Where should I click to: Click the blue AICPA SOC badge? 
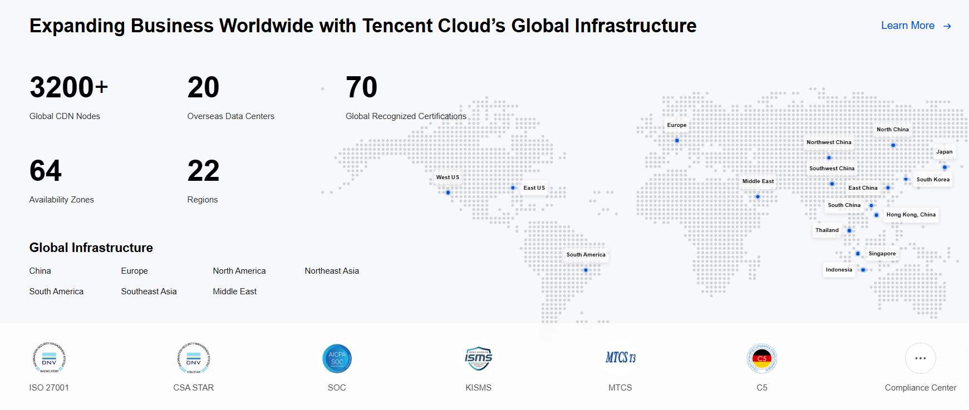pos(337,358)
